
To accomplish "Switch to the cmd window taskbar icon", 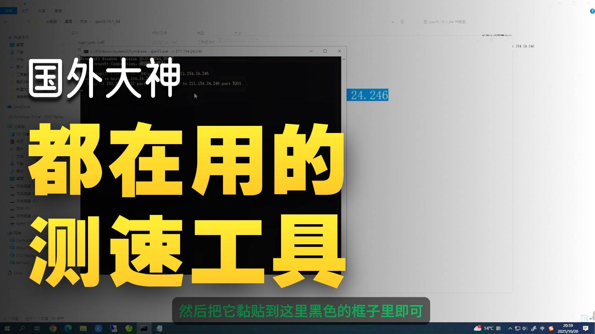I will tap(144, 328).
